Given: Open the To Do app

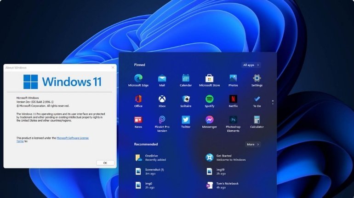Looking at the screenshot, I should click(257, 101).
